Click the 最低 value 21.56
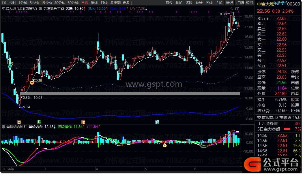The width and height of the screenshot is (303, 174). [x=281, y=83]
